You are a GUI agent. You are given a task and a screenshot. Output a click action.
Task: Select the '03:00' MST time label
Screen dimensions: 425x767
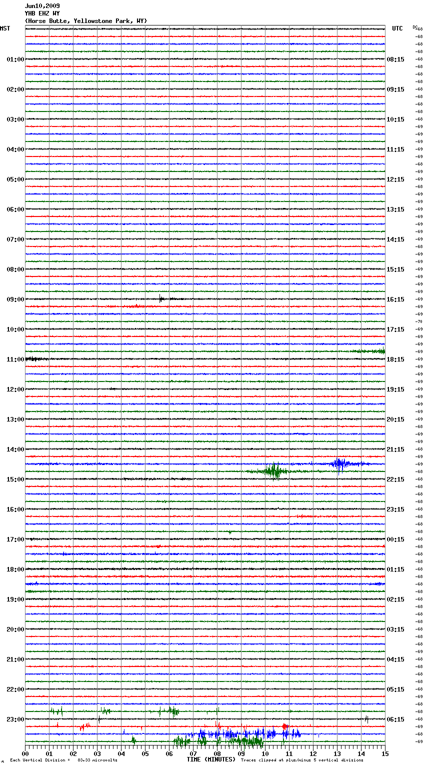(x=15, y=119)
